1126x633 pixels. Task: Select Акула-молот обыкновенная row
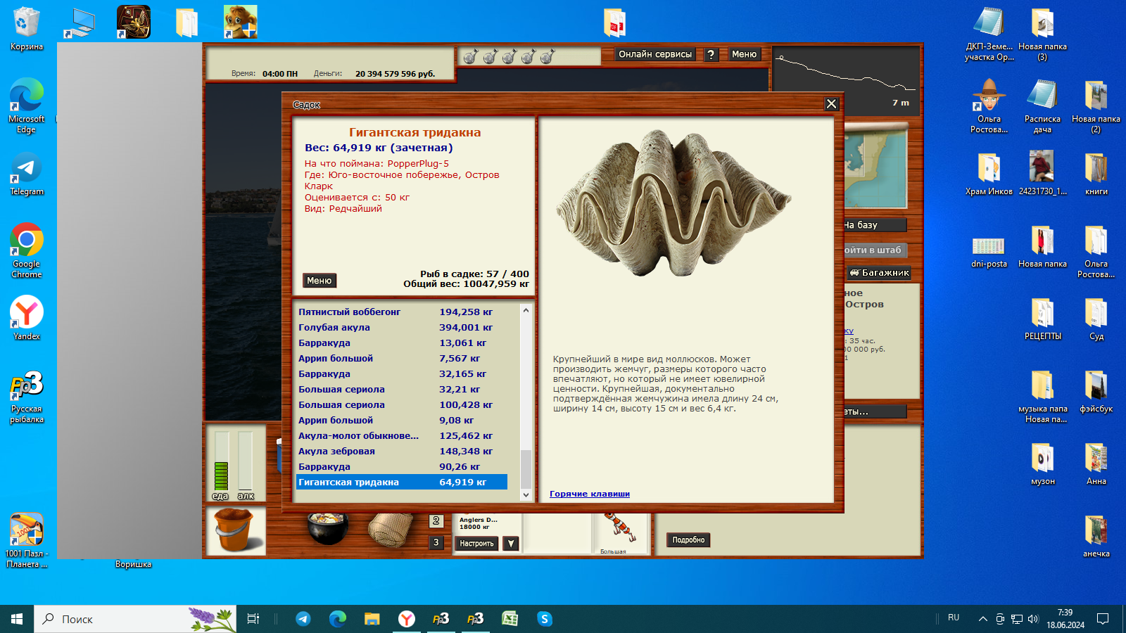coord(402,435)
